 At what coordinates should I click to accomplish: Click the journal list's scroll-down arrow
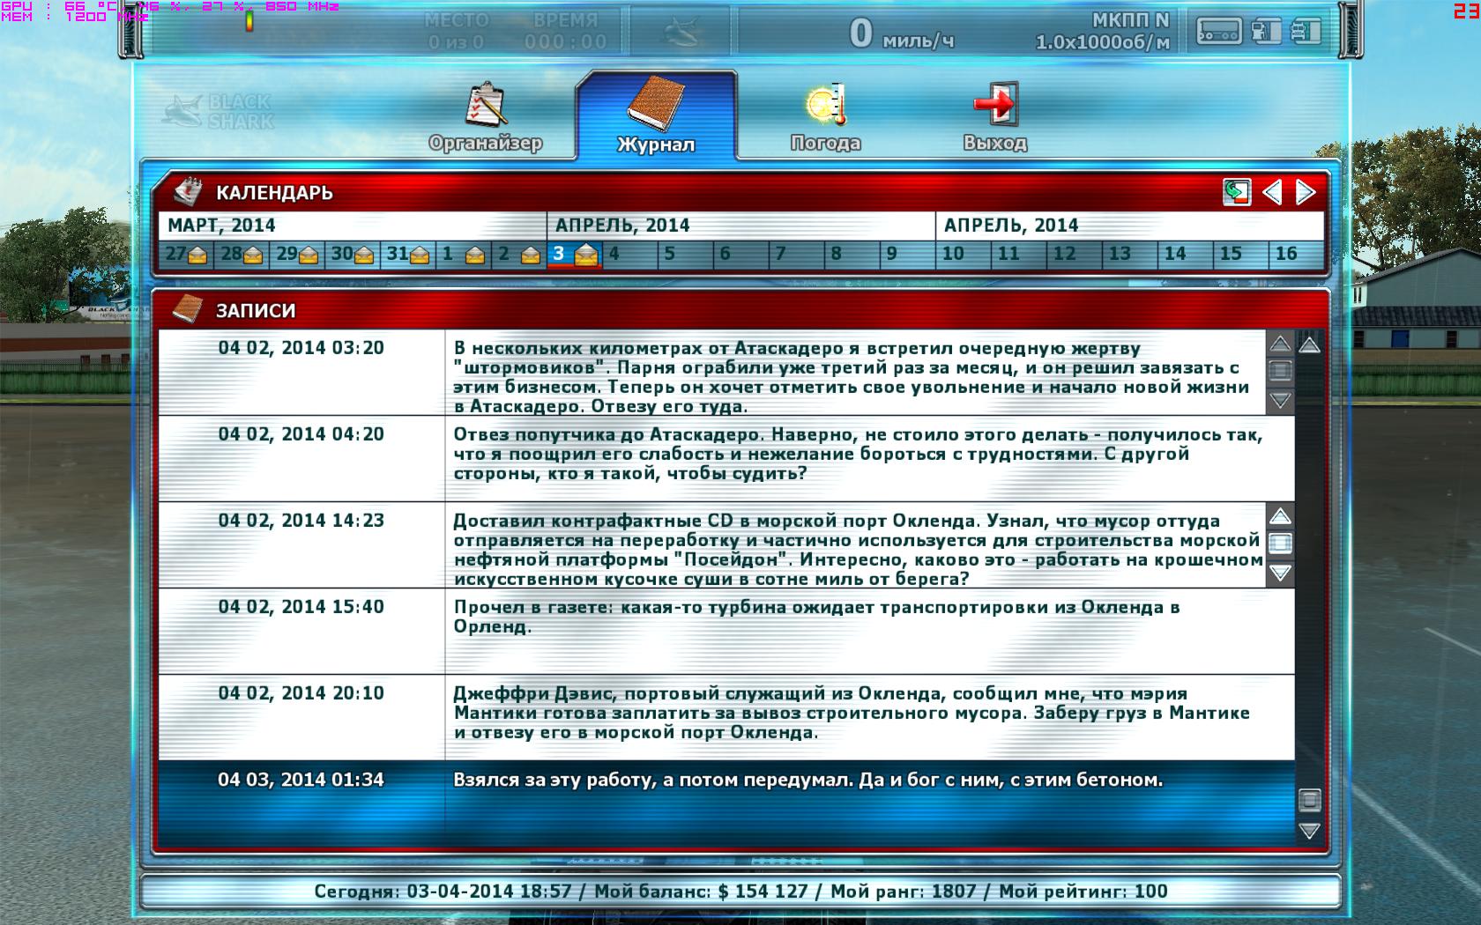click(x=1310, y=831)
